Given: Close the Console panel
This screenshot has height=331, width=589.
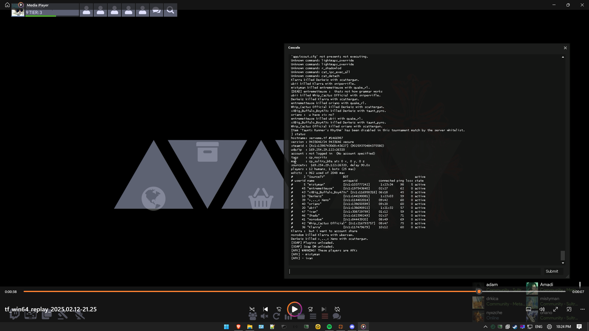Looking at the screenshot, I should [x=565, y=48].
